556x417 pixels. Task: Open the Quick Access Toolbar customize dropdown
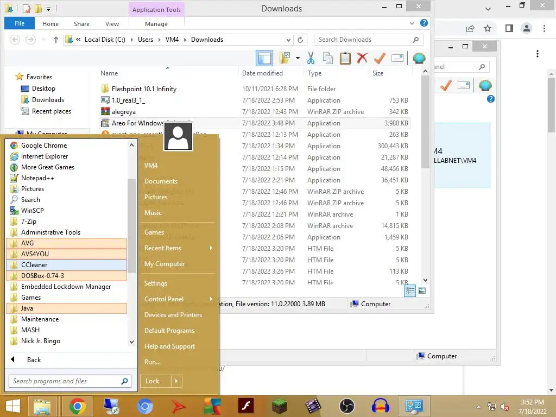(48, 9)
